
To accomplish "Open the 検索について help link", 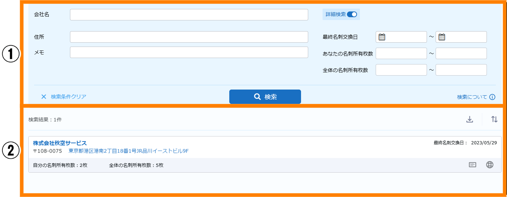I will pos(472,97).
